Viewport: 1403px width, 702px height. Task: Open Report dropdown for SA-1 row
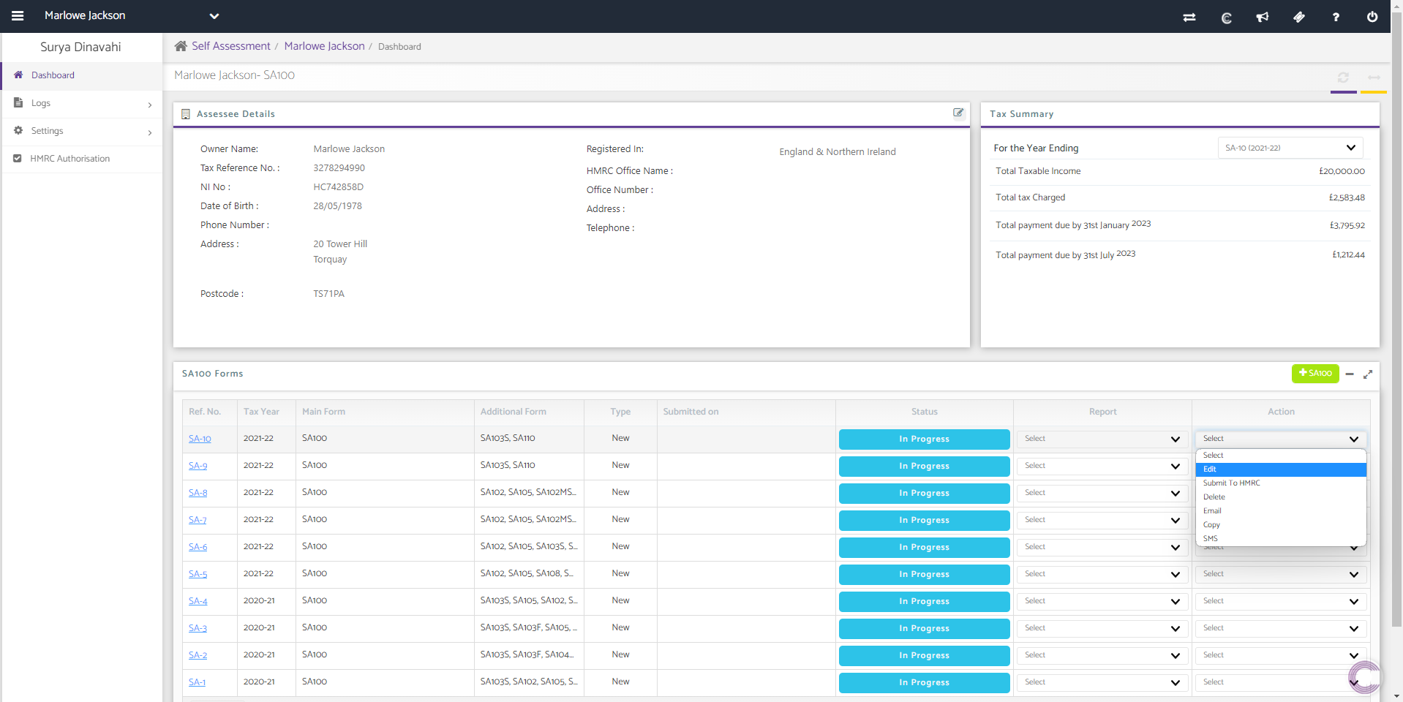1102,682
